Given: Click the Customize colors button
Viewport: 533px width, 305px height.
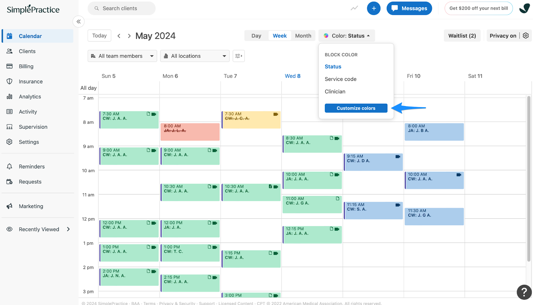Looking at the screenshot, I should [x=356, y=108].
